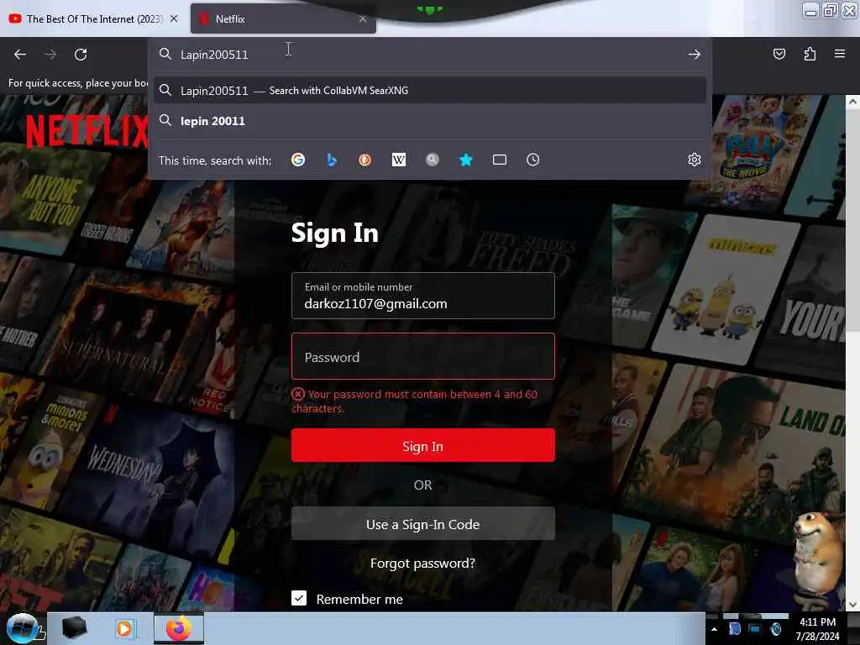
Task: Close the Netflix tab
Action: (x=363, y=18)
